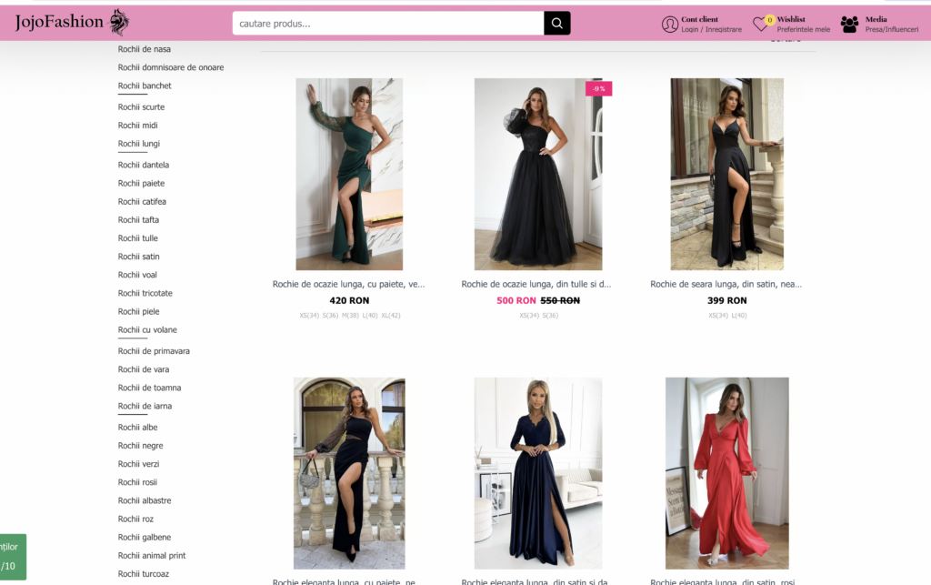Image resolution: width=931 pixels, height=585 pixels.
Task: Click the magnifier search button
Action: [556, 24]
